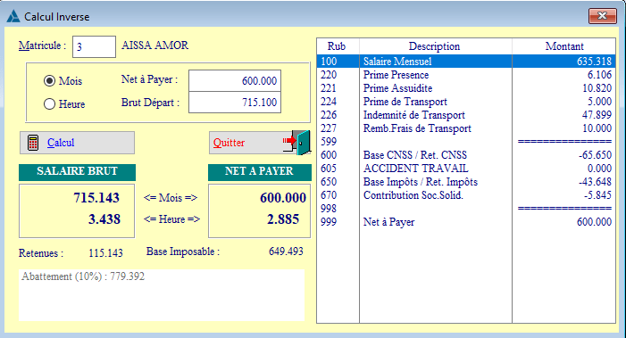This screenshot has height=338, width=626.
Task: Close the Calcul Inverse window
Action: point(603,16)
